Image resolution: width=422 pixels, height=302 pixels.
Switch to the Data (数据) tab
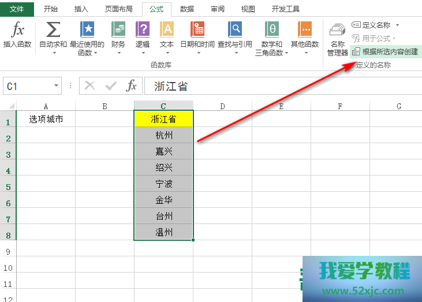[186, 9]
